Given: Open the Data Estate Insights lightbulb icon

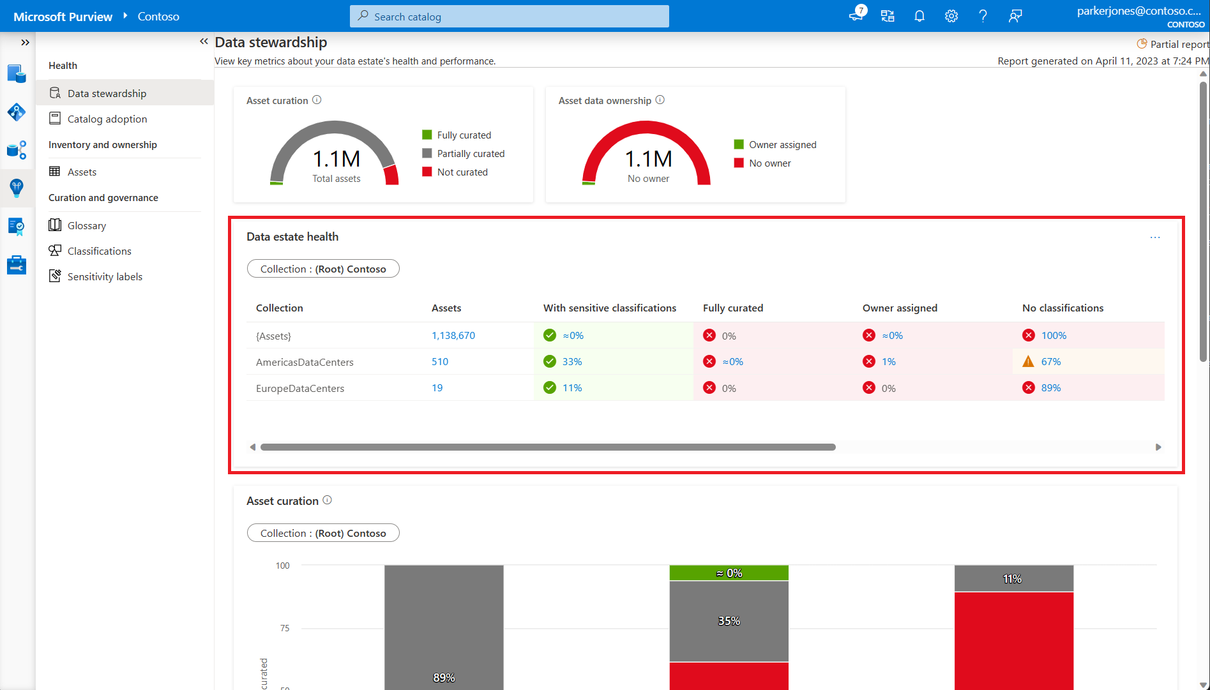Looking at the screenshot, I should pyautogui.click(x=17, y=188).
